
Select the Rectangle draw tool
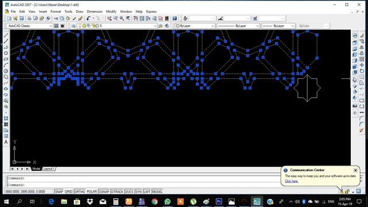(6, 59)
